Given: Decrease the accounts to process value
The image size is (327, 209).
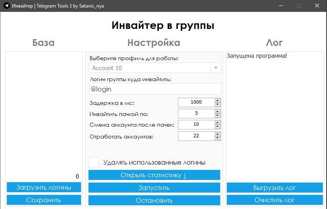Looking at the screenshot, I should pyautogui.click(x=218, y=138).
